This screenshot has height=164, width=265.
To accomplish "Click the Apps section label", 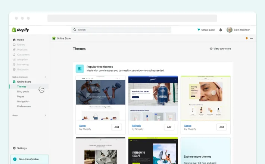I will 15,115.
